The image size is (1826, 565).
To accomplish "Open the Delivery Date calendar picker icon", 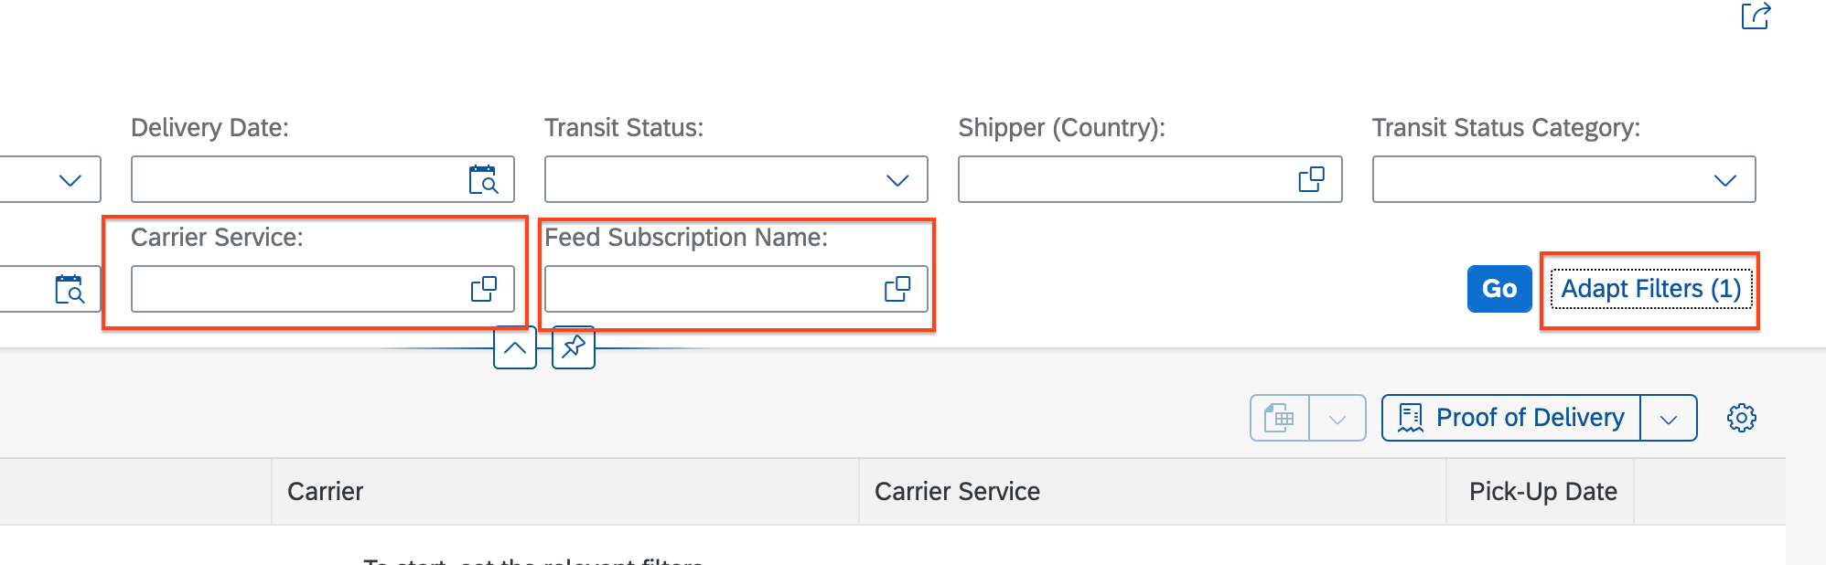I will (483, 179).
